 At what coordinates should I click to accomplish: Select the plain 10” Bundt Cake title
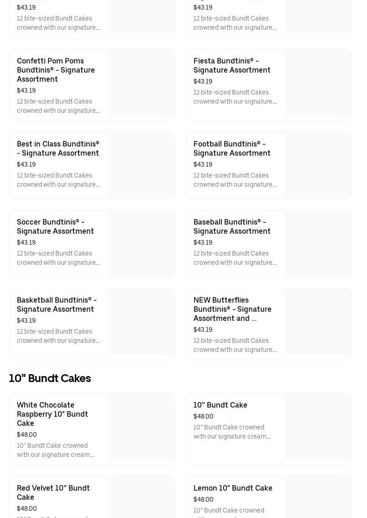click(220, 405)
